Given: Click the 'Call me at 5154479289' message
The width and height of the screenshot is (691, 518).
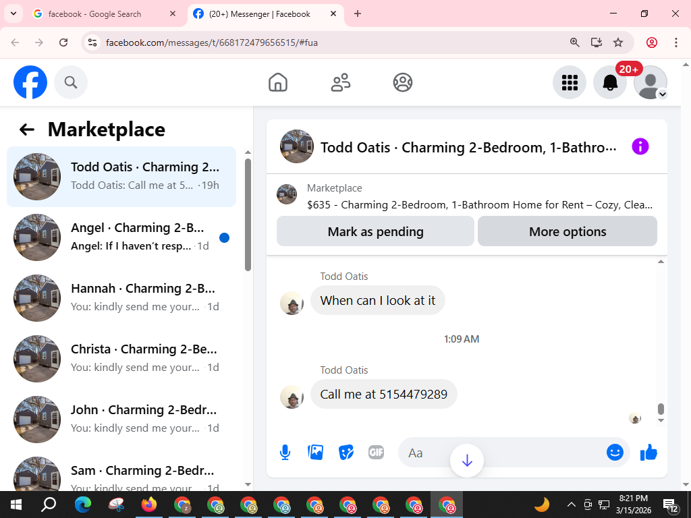Looking at the screenshot, I should (x=384, y=394).
